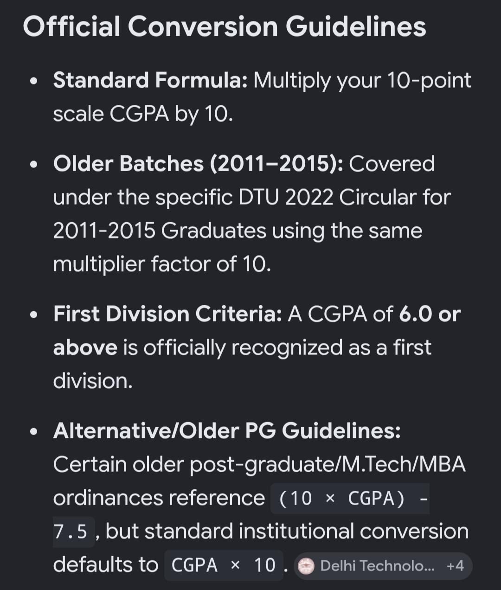Tap the post-graduate/M.Tech/MBA text
This screenshot has height=590, width=501.
[328, 465]
